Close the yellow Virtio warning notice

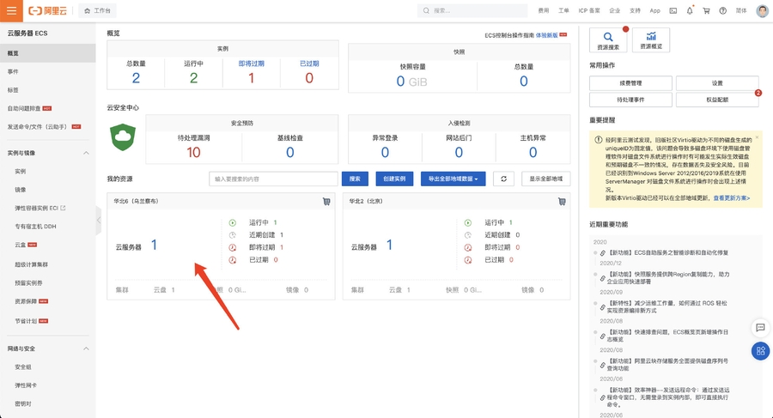[756, 137]
